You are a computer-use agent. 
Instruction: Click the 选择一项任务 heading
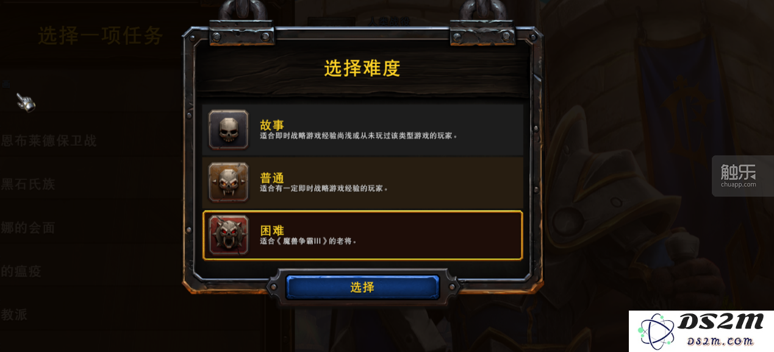(101, 36)
